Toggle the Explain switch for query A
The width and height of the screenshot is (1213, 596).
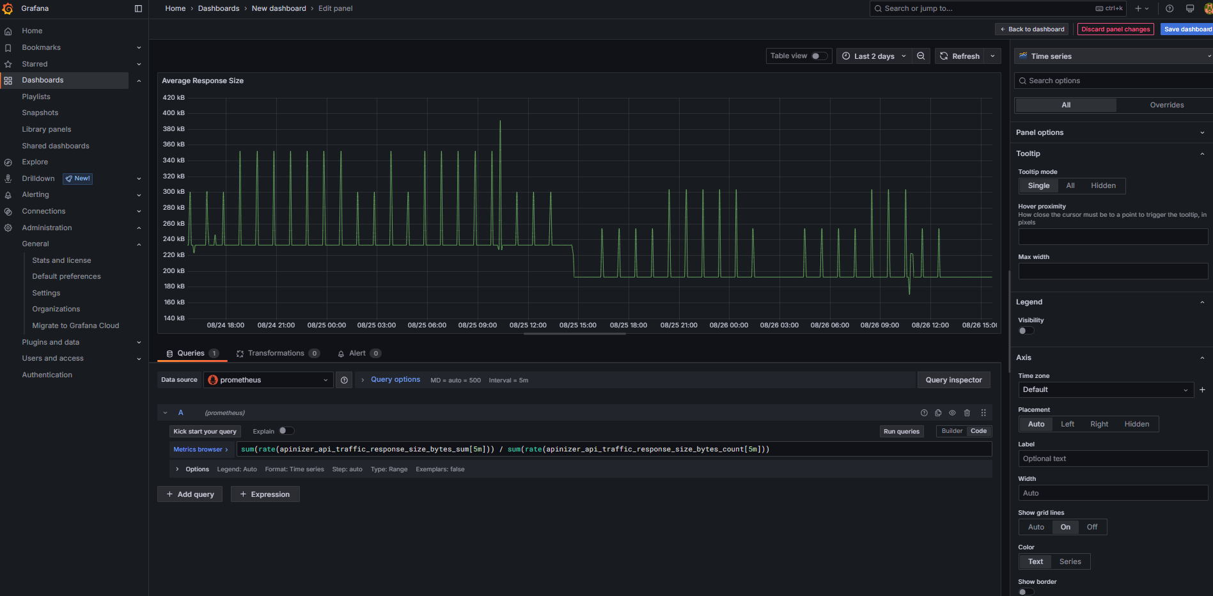coord(286,431)
